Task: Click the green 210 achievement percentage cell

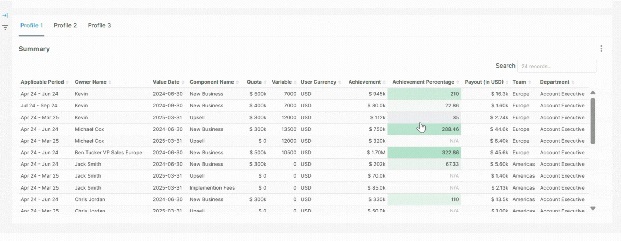Action: click(424, 94)
